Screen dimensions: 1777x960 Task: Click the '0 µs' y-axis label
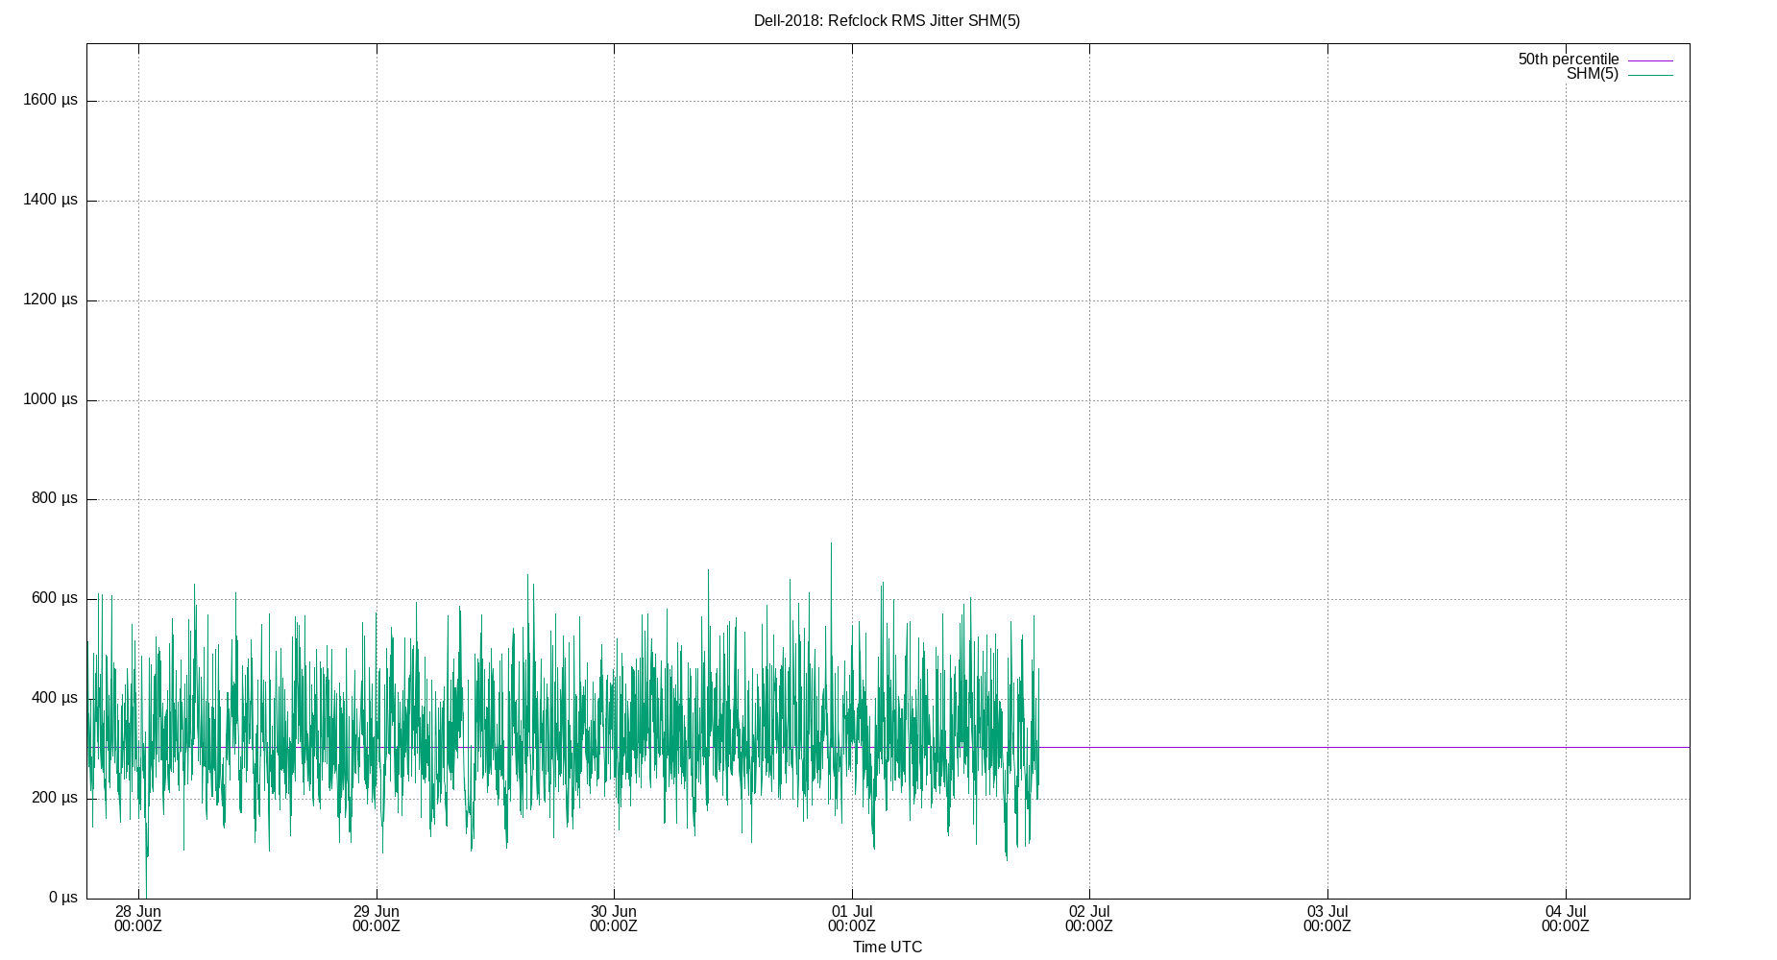[x=62, y=898]
